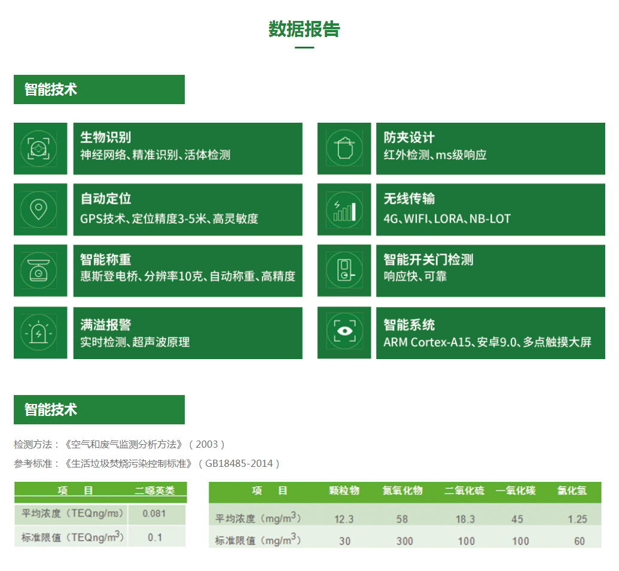Open the 智能称重 feature card
The height and width of the screenshot is (571, 619).
(x=188, y=271)
